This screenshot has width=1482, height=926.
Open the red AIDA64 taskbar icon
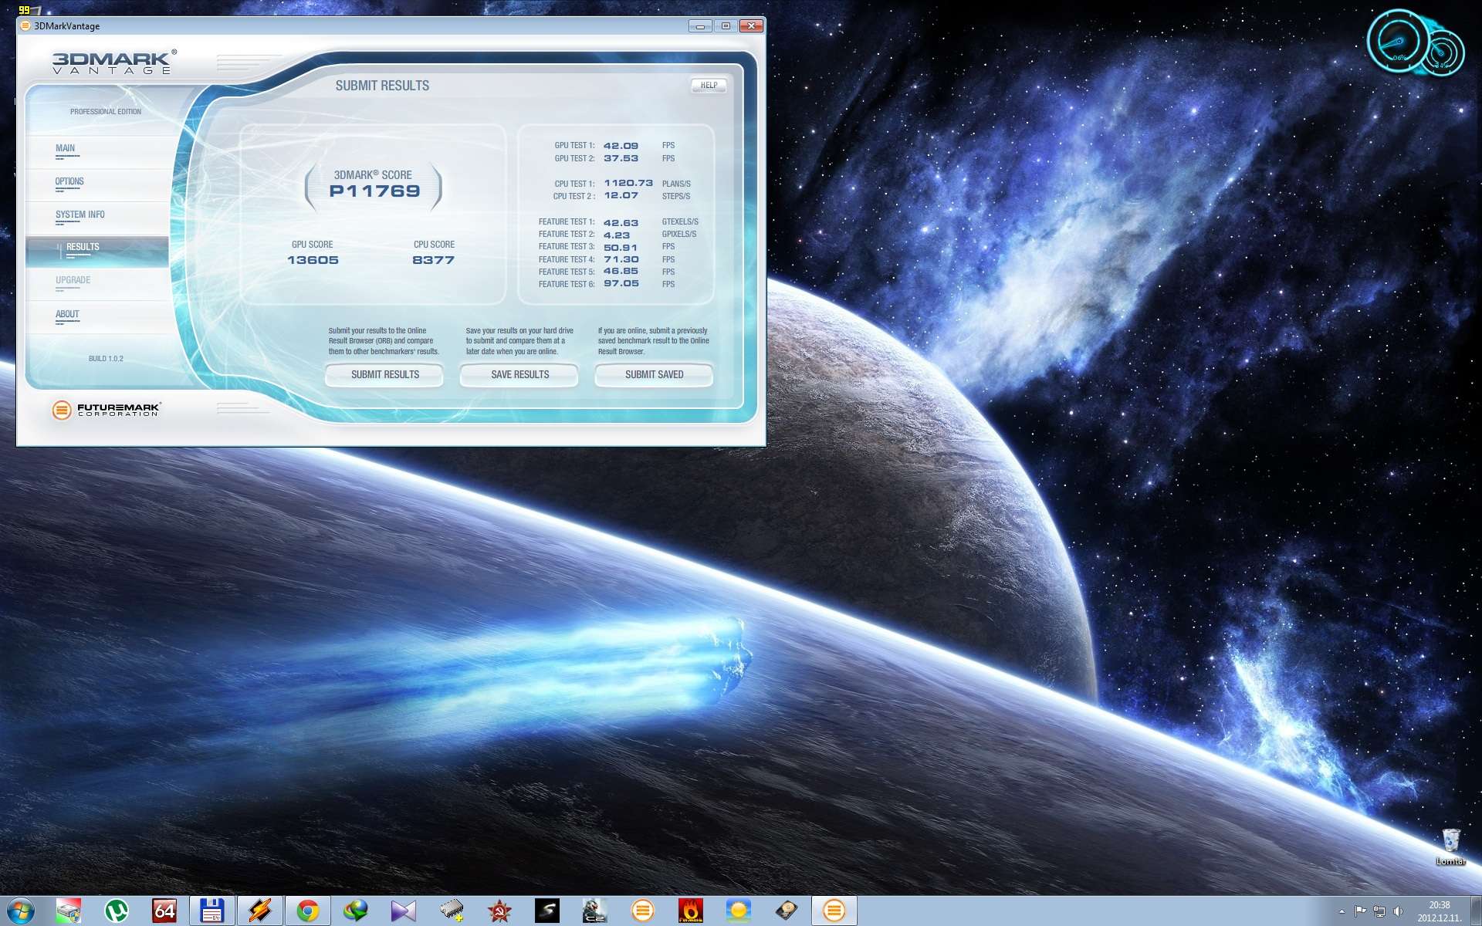(164, 911)
